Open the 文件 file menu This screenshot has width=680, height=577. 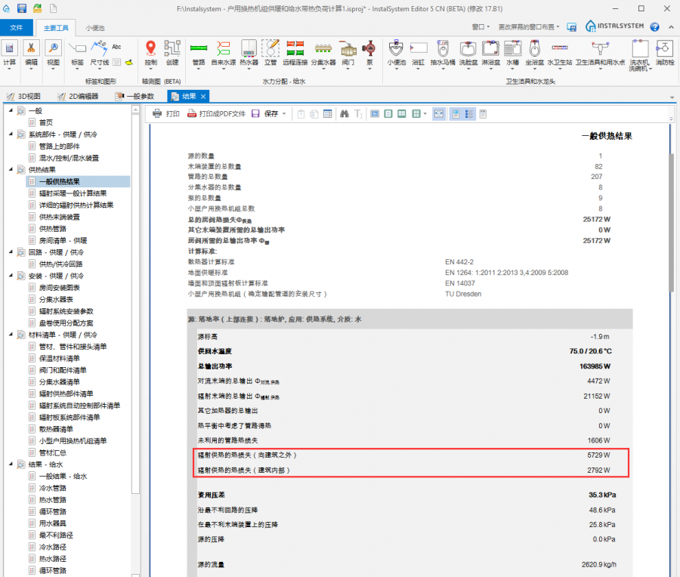(x=17, y=27)
